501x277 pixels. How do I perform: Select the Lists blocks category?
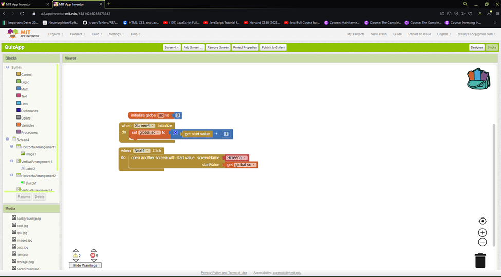coord(24,104)
